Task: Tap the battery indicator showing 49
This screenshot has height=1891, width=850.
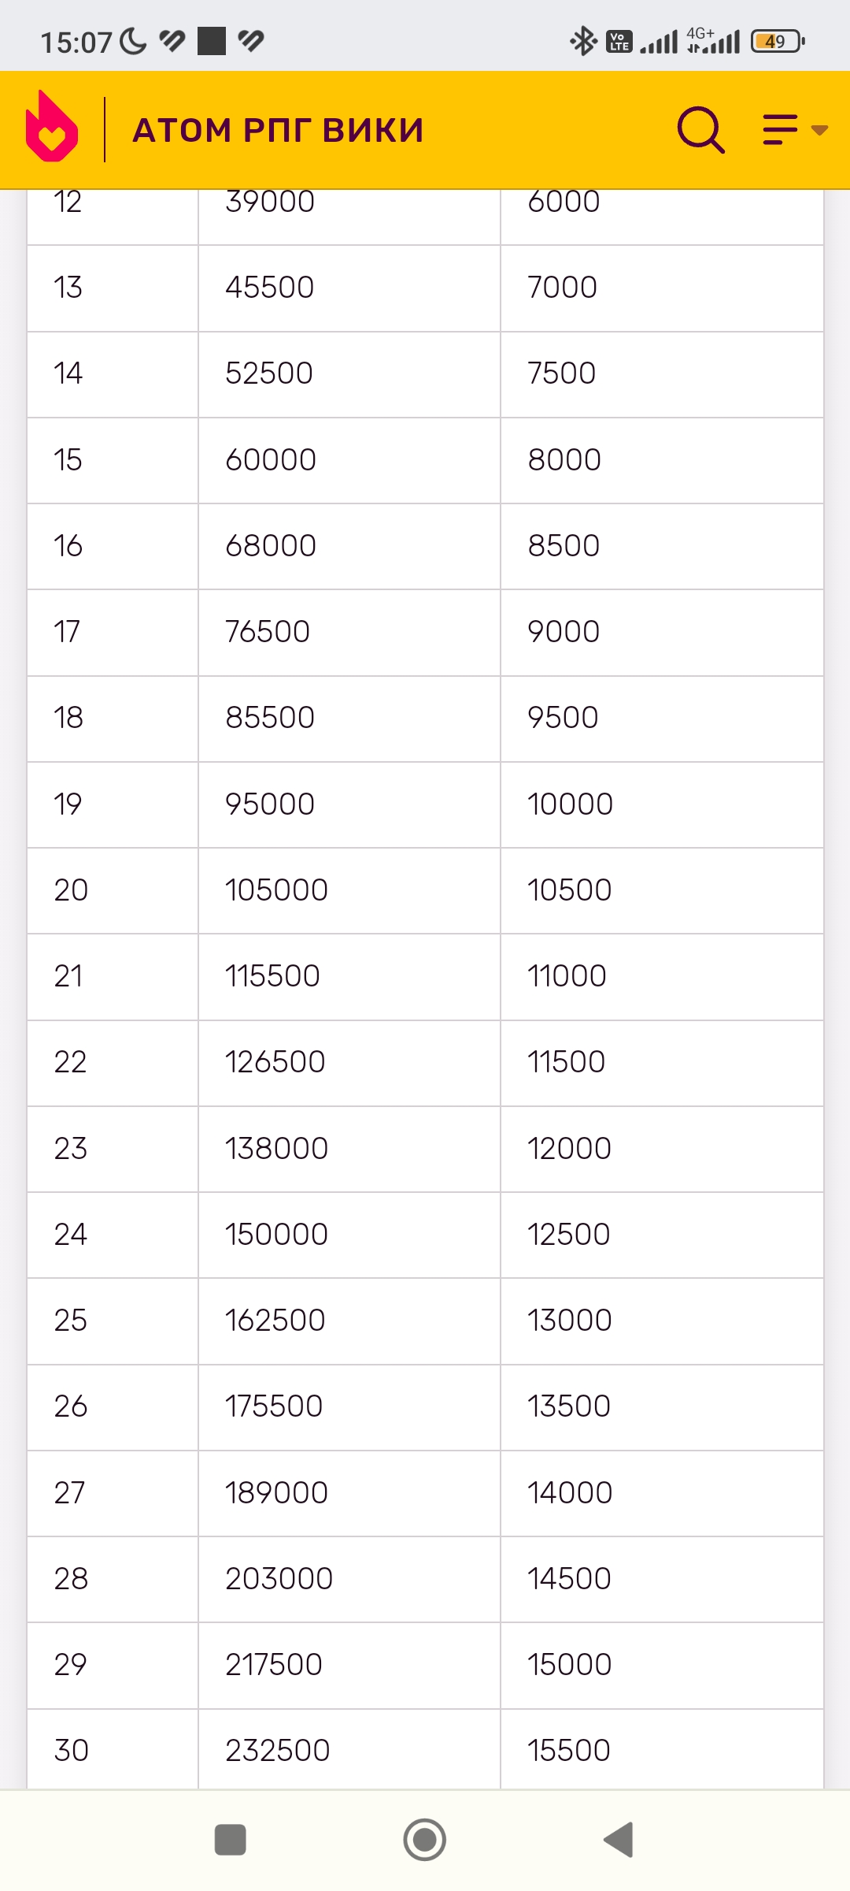Action: [x=777, y=41]
